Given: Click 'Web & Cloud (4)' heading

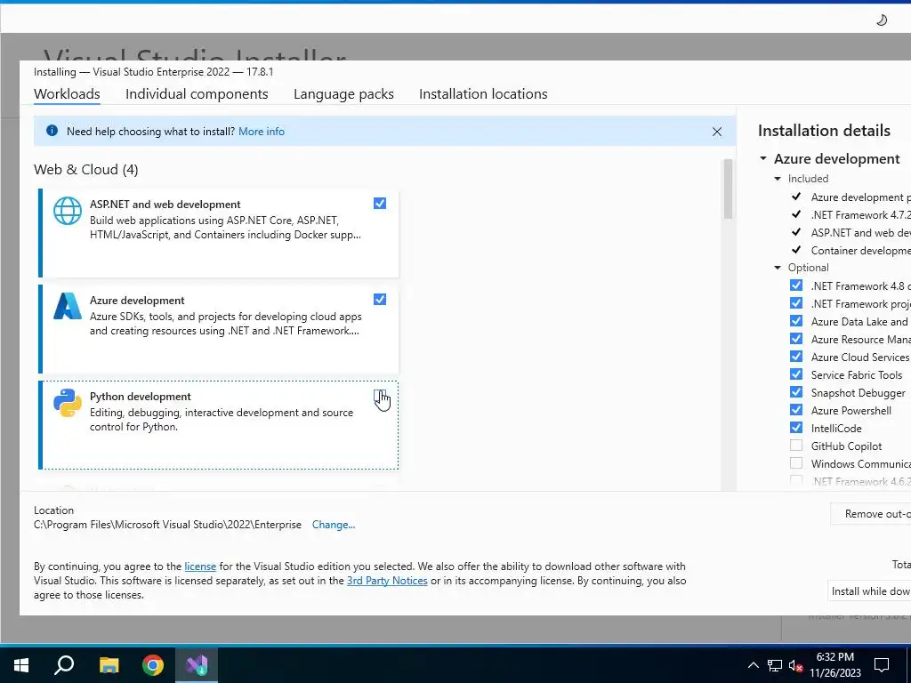Looking at the screenshot, I should coord(86,170).
